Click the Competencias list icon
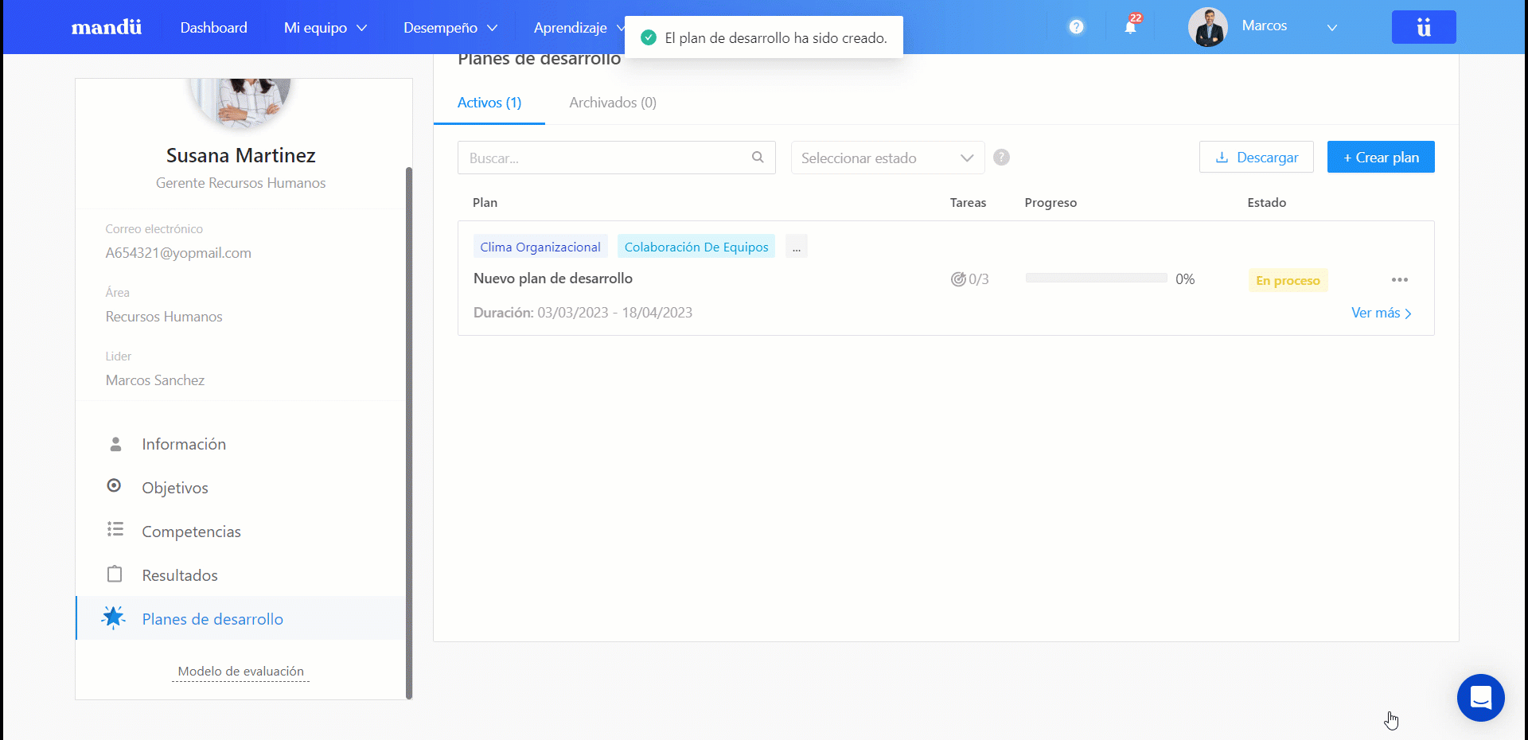Image resolution: width=1528 pixels, height=740 pixels. tap(115, 529)
